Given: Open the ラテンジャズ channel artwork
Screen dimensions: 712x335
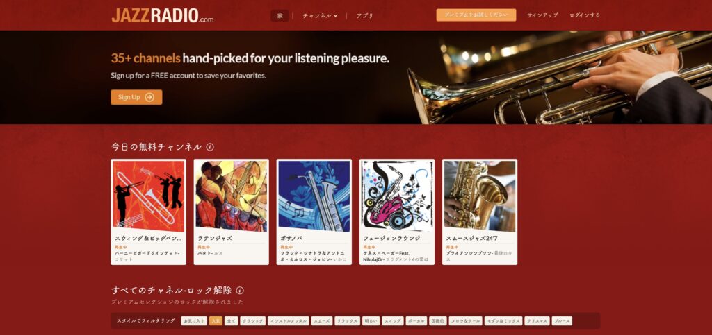Looking at the screenshot, I should coord(231,196).
